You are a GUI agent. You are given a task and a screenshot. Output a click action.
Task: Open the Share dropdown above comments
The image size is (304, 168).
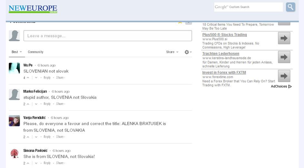pyautogui.click(x=172, y=52)
